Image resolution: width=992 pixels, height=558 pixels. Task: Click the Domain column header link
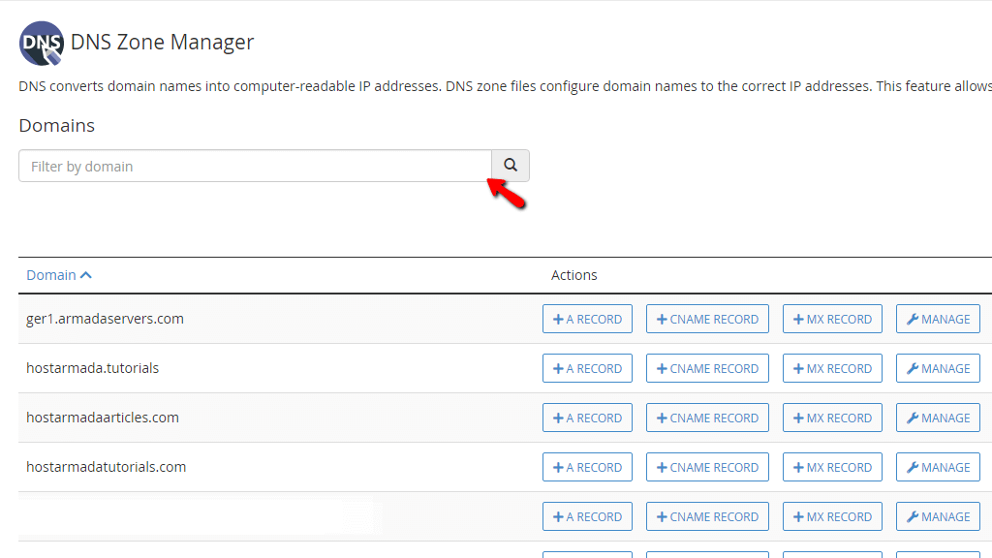click(x=59, y=275)
